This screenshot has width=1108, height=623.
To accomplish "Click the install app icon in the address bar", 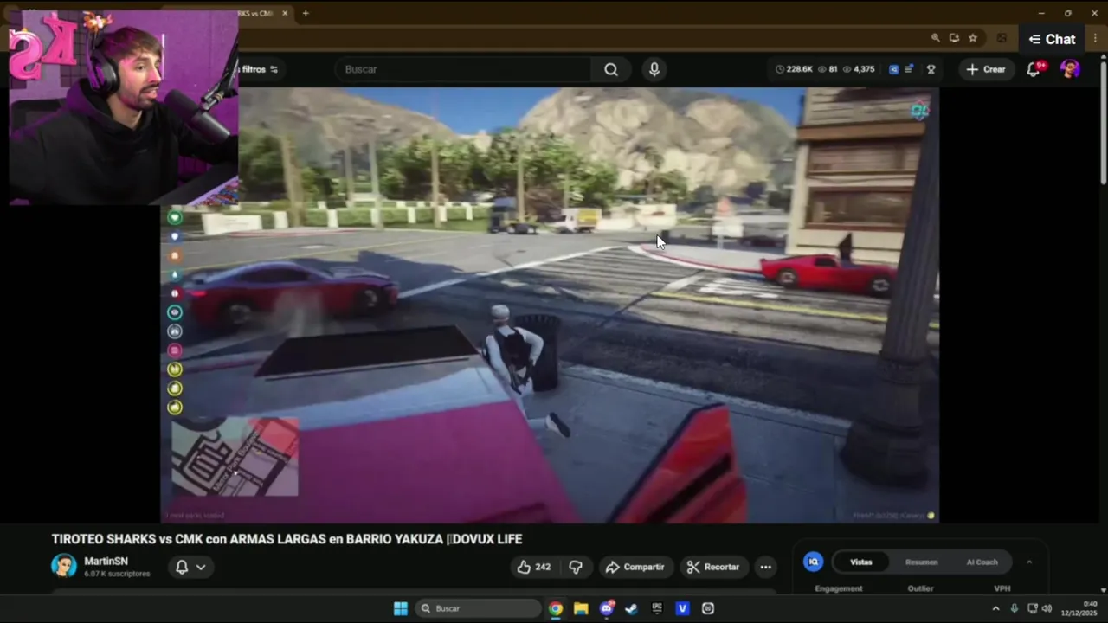I will 954,38.
